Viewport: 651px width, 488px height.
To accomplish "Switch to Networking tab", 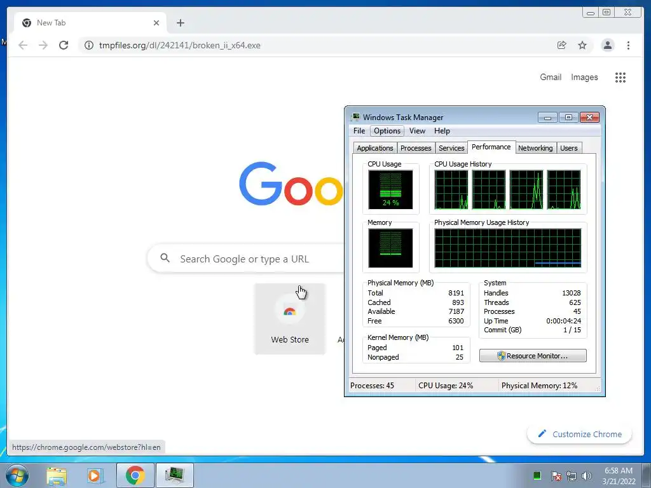I will tap(535, 148).
